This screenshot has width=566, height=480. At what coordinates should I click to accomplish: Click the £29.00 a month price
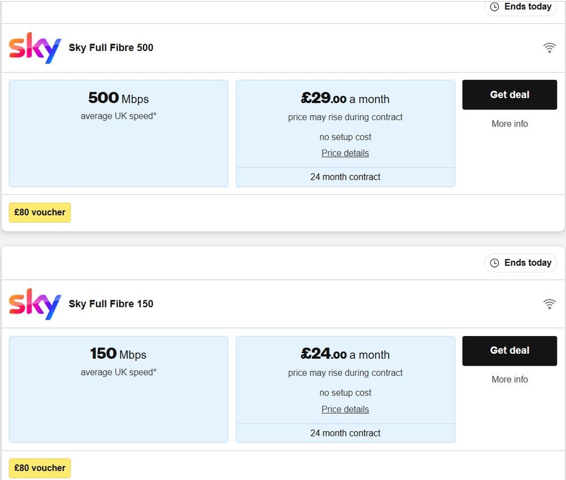[345, 99]
